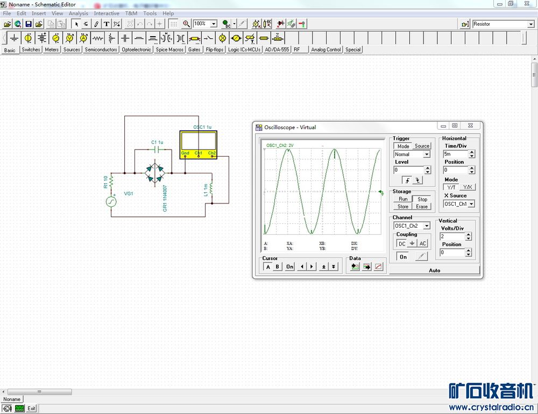Click the magnifier zoom icon
The width and height of the screenshot is (538, 414).
(x=186, y=24)
